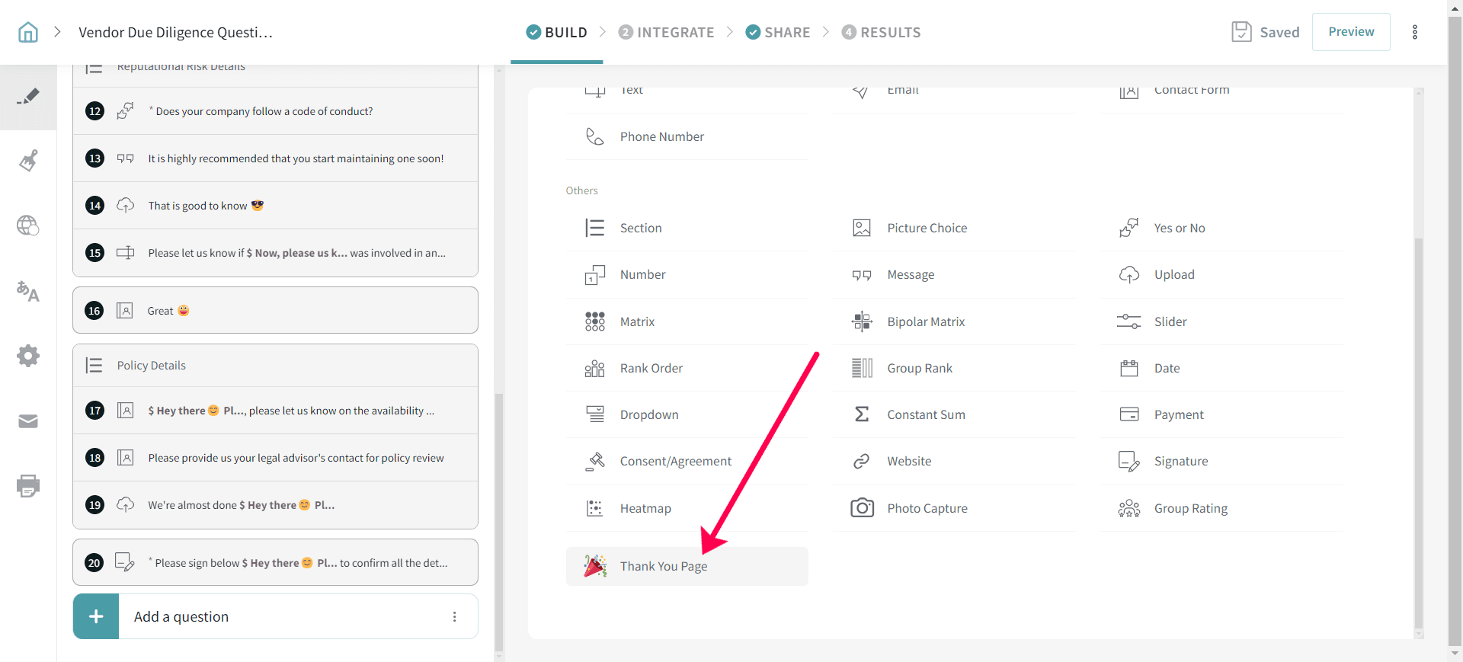Click the home icon in header

pyautogui.click(x=28, y=32)
